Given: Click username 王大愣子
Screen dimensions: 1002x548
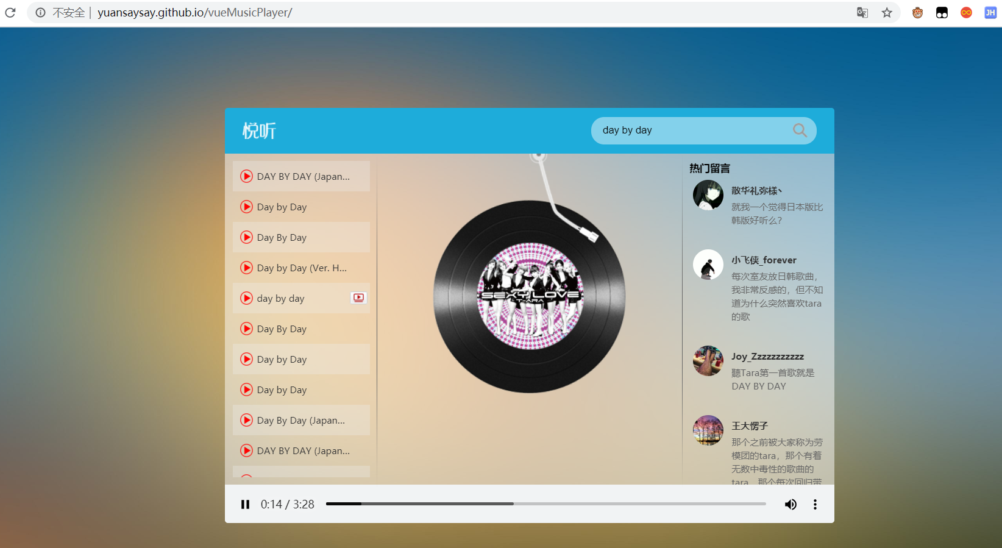Looking at the screenshot, I should [750, 425].
